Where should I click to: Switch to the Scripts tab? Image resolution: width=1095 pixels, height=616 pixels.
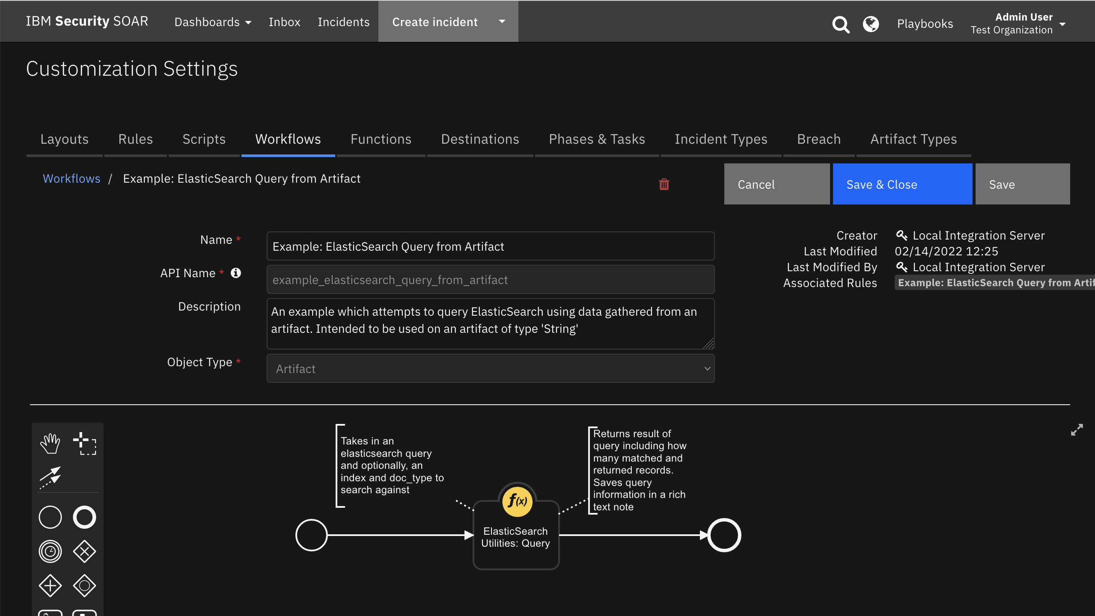[x=204, y=139]
